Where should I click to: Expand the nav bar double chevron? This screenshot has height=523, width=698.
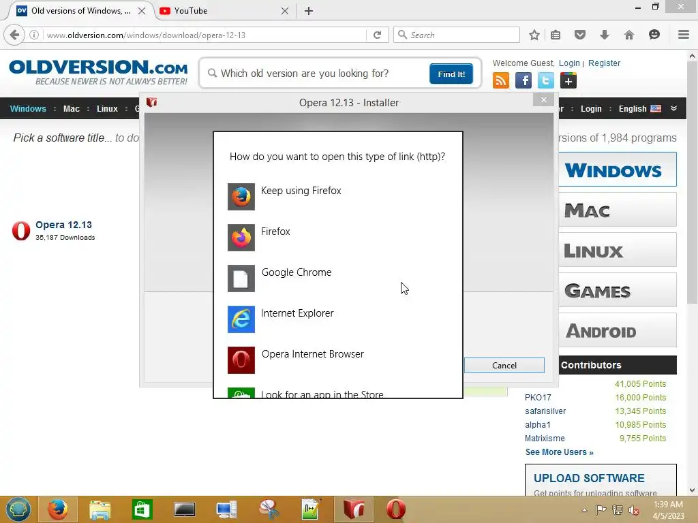click(674, 108)
